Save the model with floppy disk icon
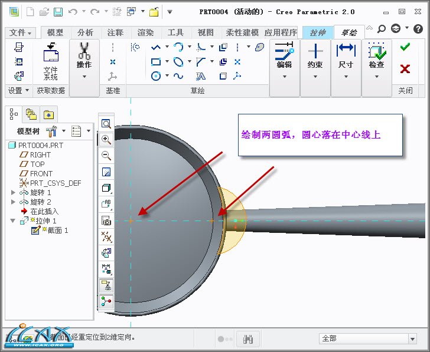 pos(58,12)
